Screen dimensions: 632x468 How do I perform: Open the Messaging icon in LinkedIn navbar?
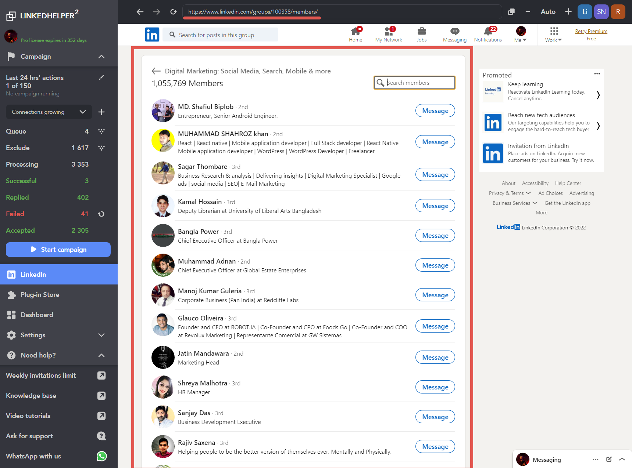pos(454,34)
